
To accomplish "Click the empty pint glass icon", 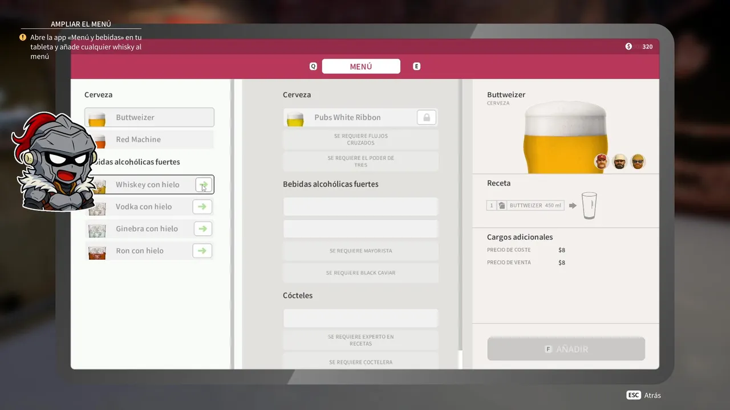I will (x=589, y=206).
